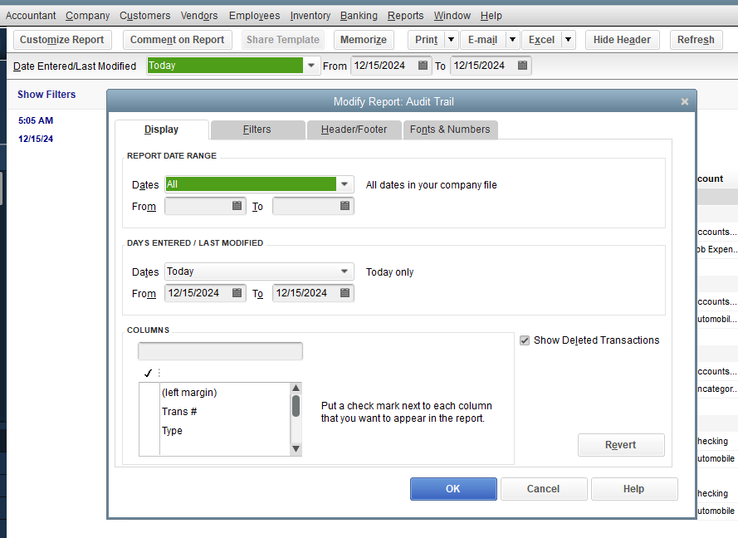Screen dimensions: 738x538
Task: Click the dialog Help button
Action: coord(634,488)
